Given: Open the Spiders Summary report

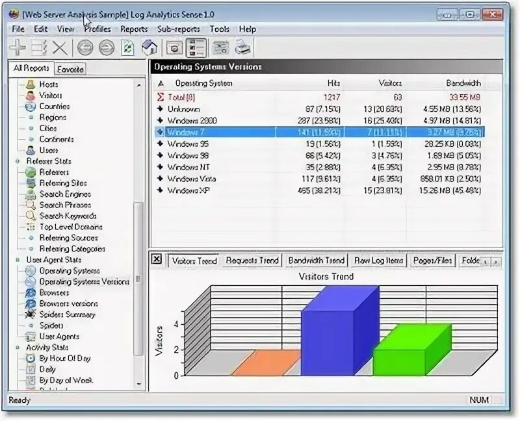Looking at the screenshot, I should point(68,314).
